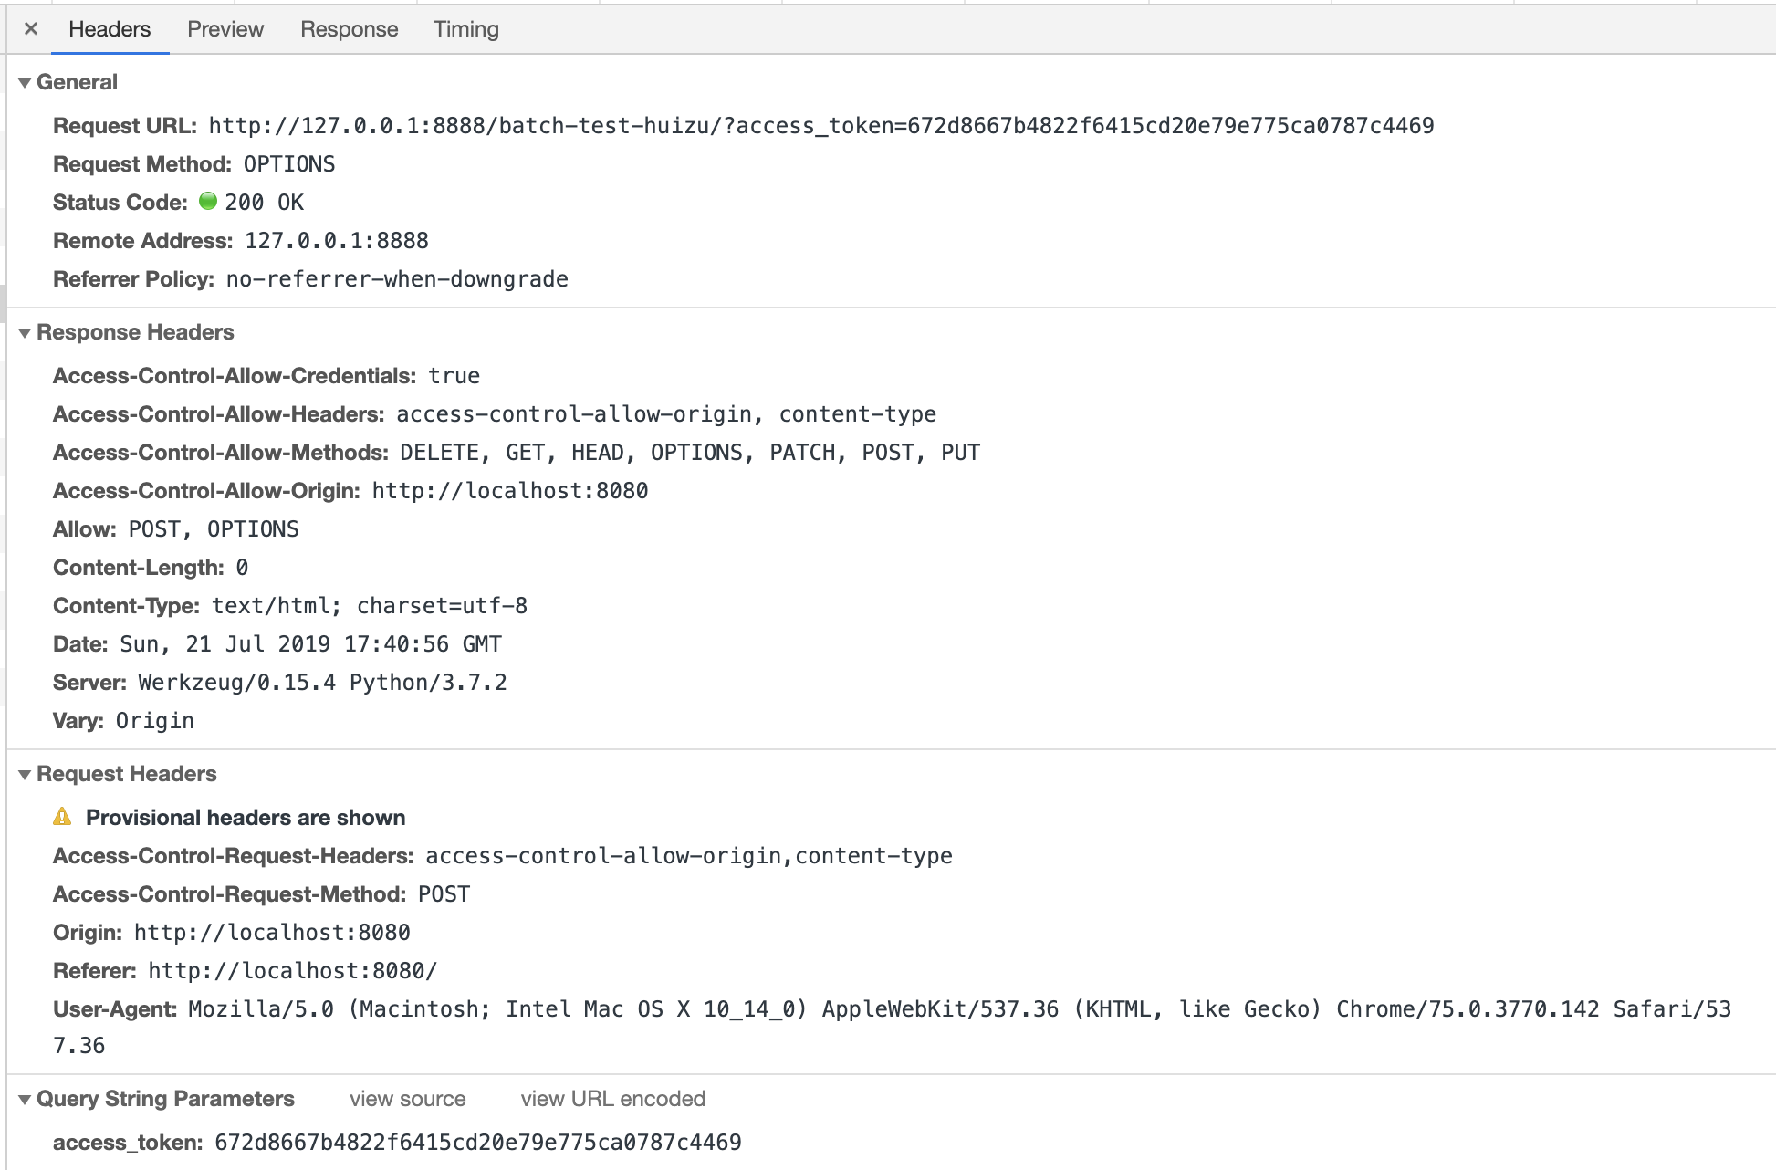This screenshot has height=1170, width=1776.
Task: Click the Referer header URL value
Action: [292, 971]
